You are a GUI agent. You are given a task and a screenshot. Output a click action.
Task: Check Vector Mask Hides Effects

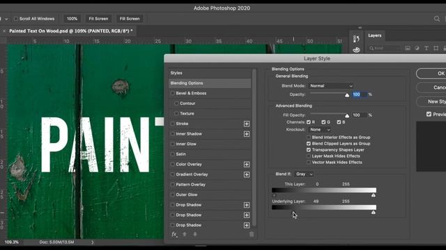[309, 162]
